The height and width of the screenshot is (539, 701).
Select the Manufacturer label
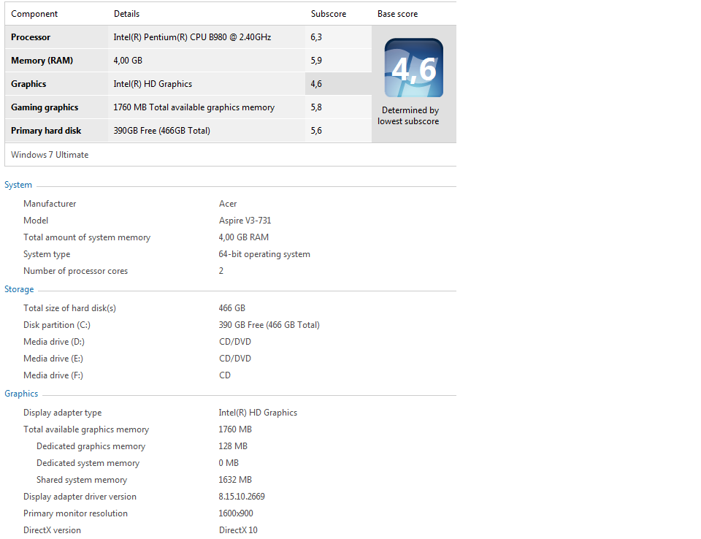[50, 204]
